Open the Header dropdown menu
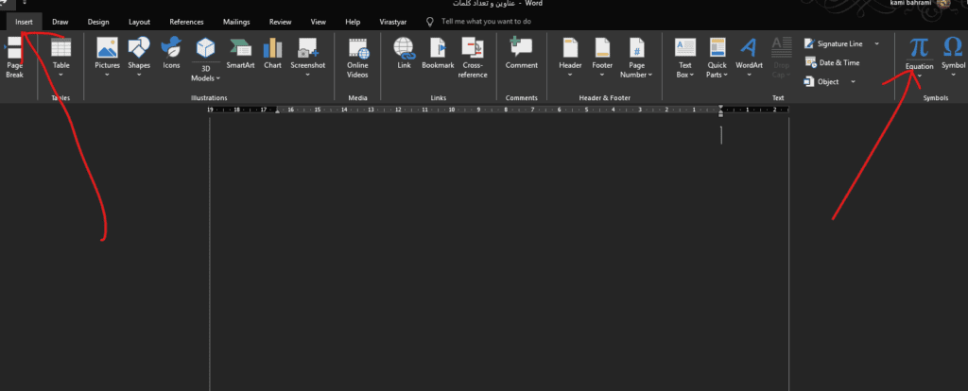The height and width of the screenshot is (391, 968). [x=570, y=75]
